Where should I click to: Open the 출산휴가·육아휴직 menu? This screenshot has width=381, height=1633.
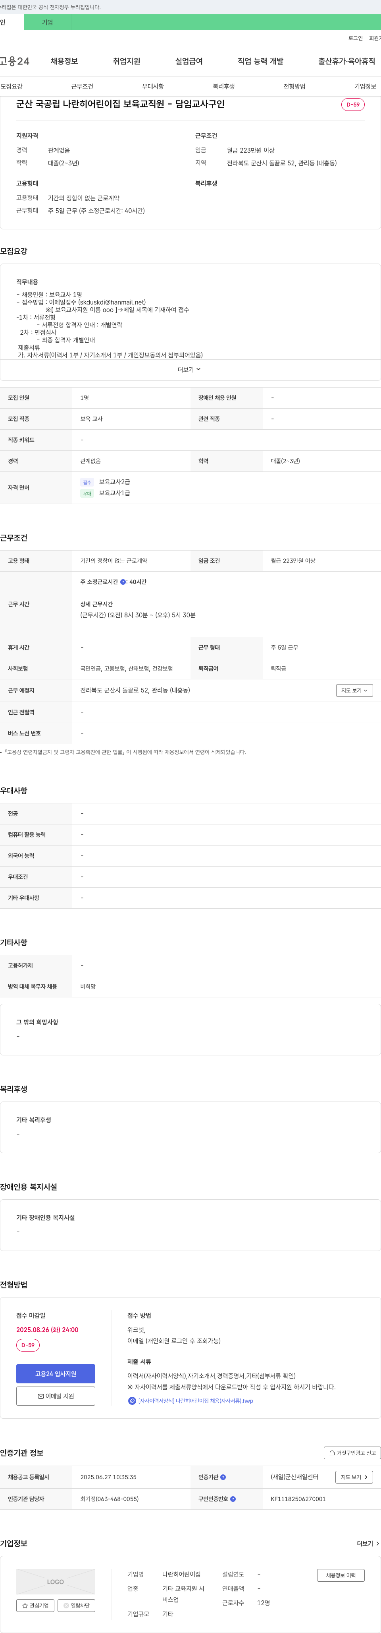(x=346, y=62)
